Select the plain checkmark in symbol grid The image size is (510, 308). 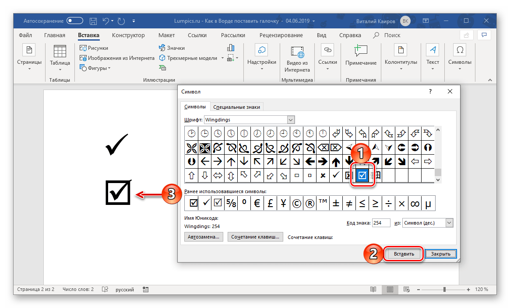click(336, 175)
